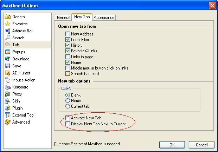Click the Save floppy disk icon

(8, 66)
